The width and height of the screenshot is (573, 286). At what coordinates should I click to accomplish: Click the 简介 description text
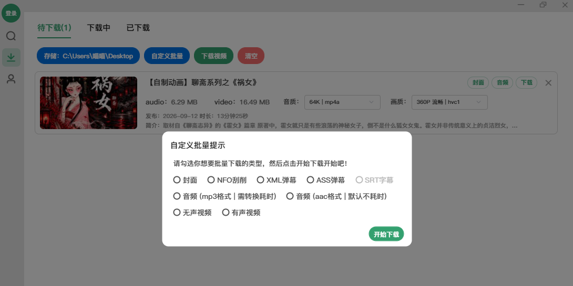[332, 126]
